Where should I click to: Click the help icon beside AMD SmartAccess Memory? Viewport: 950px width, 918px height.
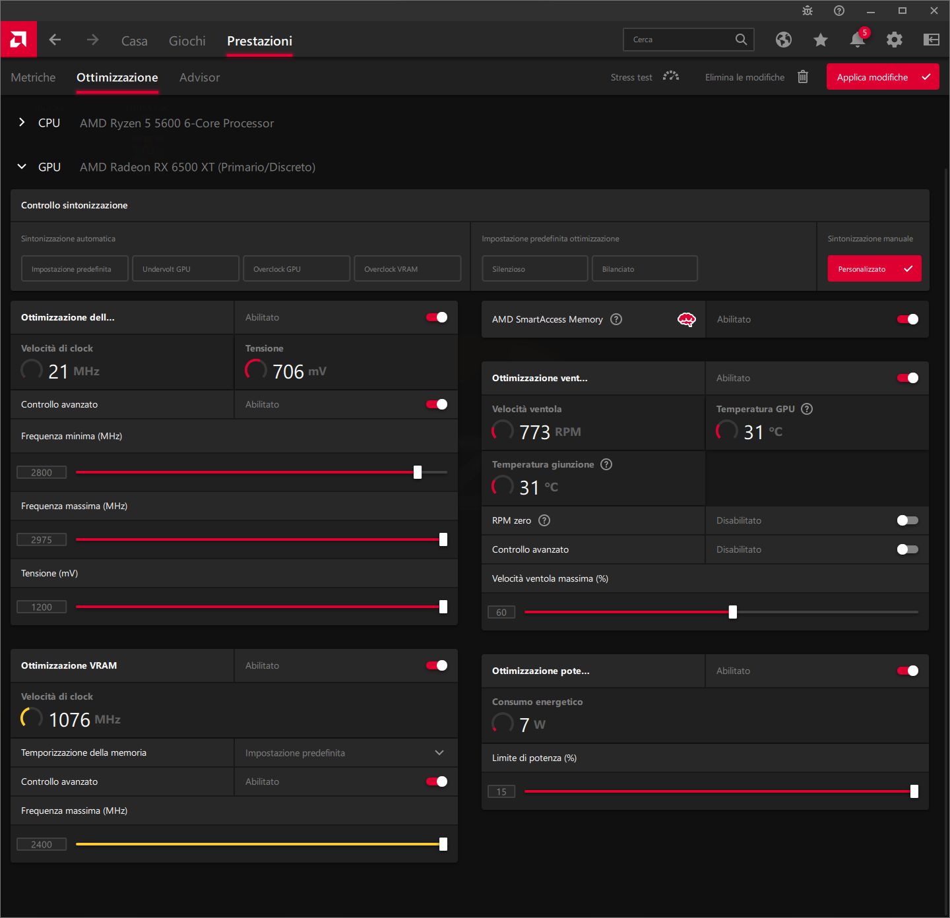616,319
